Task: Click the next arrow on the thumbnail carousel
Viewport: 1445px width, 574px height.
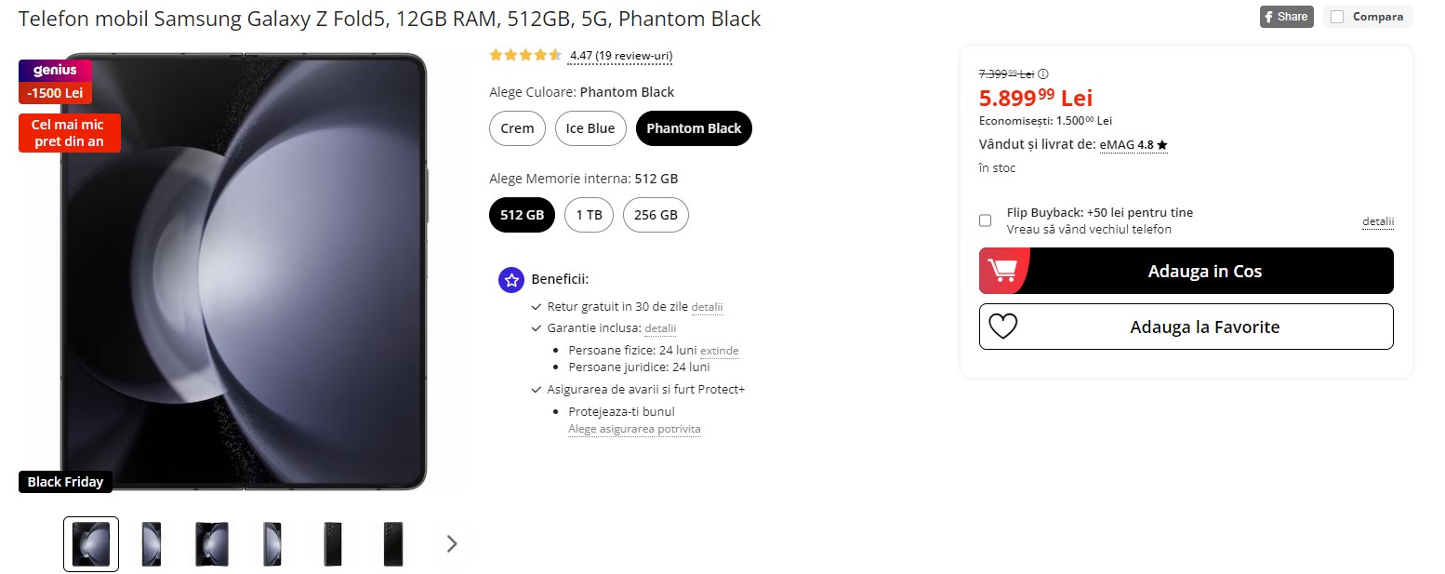Action: click(452, 543)
